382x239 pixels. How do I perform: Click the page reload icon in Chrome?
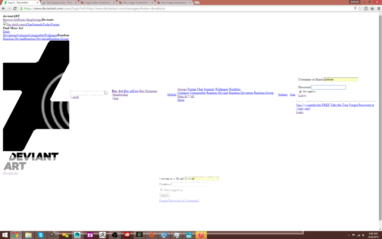coord(15,8)
